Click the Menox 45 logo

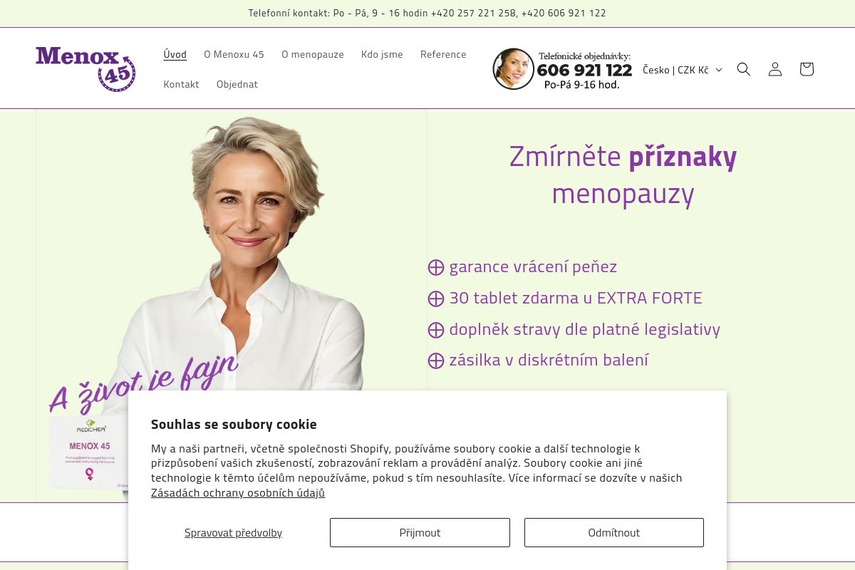85,69
